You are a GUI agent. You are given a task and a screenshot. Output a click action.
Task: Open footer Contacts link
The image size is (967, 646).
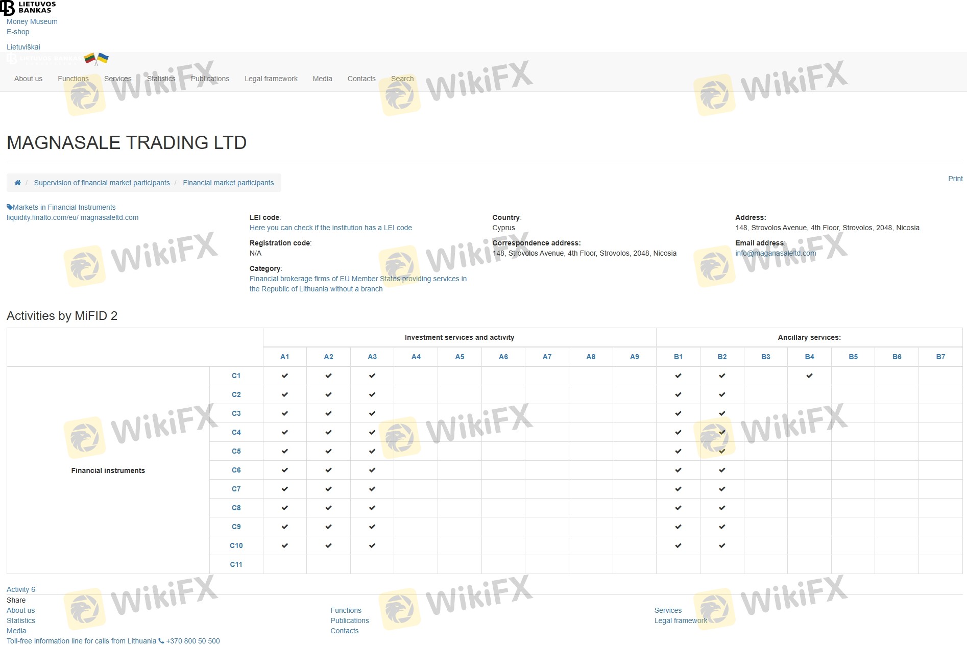345,631
